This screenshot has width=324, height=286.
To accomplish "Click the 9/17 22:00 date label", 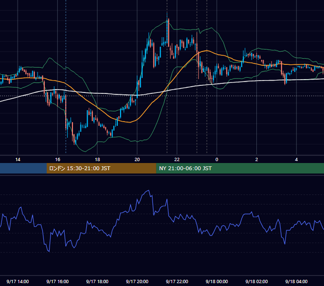I will point(177,281).
